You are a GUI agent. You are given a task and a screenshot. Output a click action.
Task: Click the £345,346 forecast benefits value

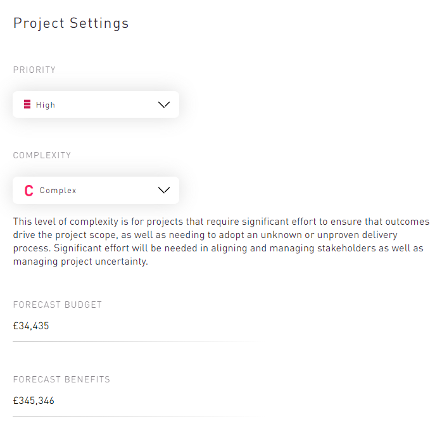34,401
